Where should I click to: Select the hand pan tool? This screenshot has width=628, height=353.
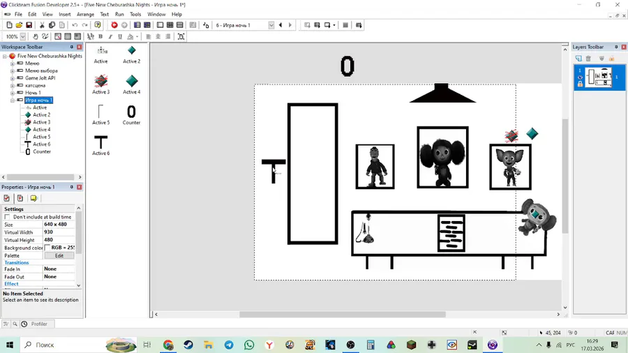click(x=36, y=36)
